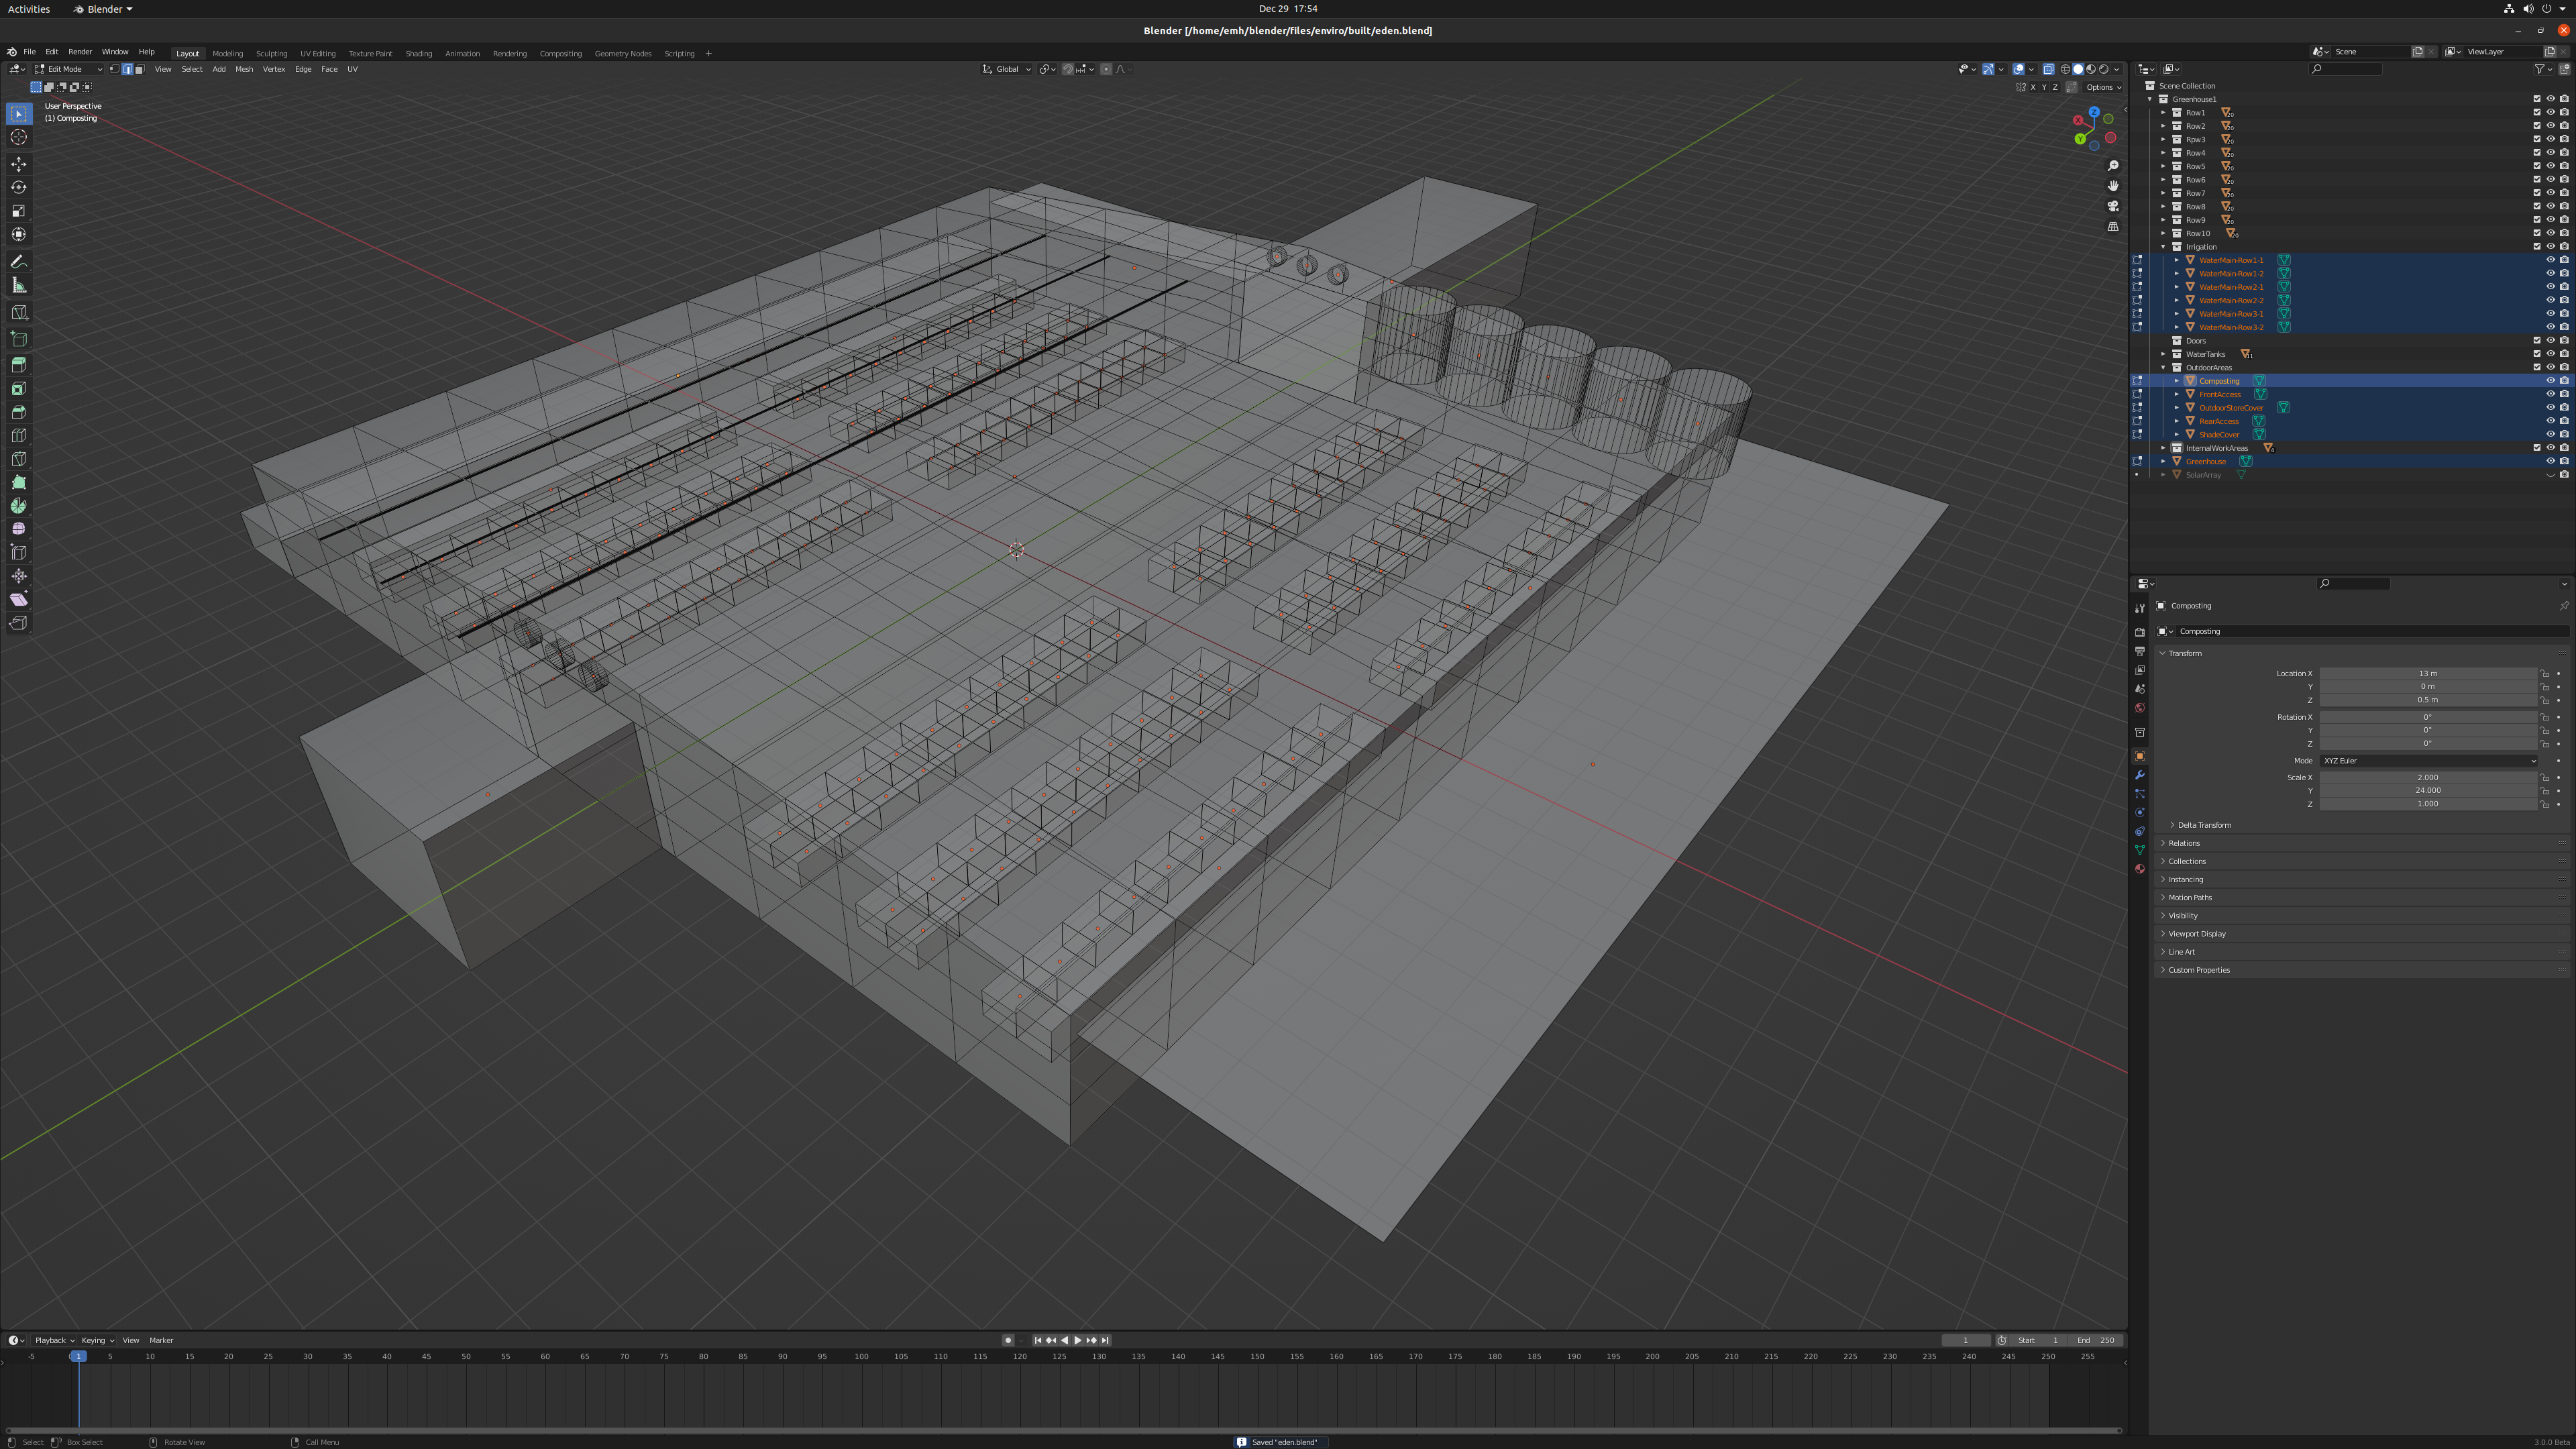Select the Annotate pencil tool
The height and width of the screenshot is (1449, 2576).
[x=19, y=262]
